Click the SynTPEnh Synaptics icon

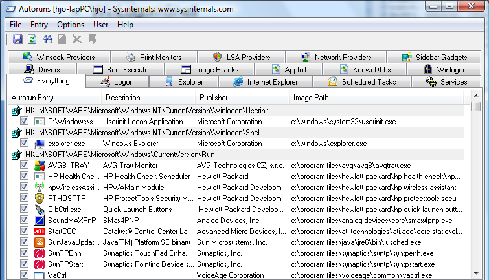click(40, 253)
